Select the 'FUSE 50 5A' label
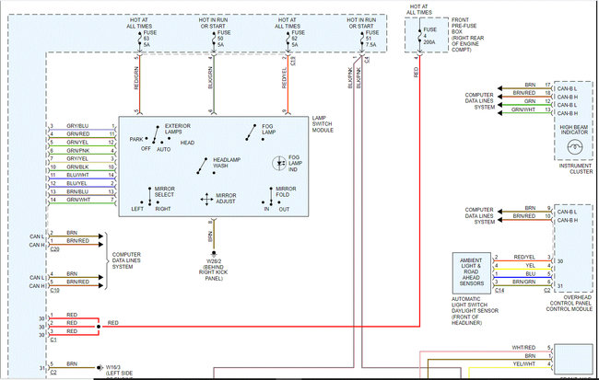This screenshot has width=599, height=380. tap(224, 39)
